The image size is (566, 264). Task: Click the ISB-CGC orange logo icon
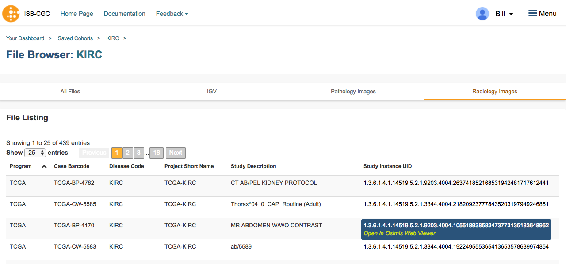tap(11, 14)
